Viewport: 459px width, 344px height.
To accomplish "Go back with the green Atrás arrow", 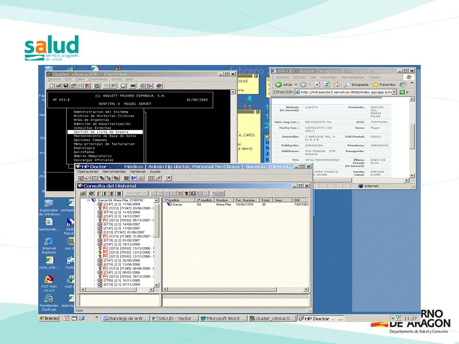I will point(278,85).
